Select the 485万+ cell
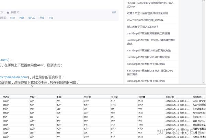 tap(16, 113)
